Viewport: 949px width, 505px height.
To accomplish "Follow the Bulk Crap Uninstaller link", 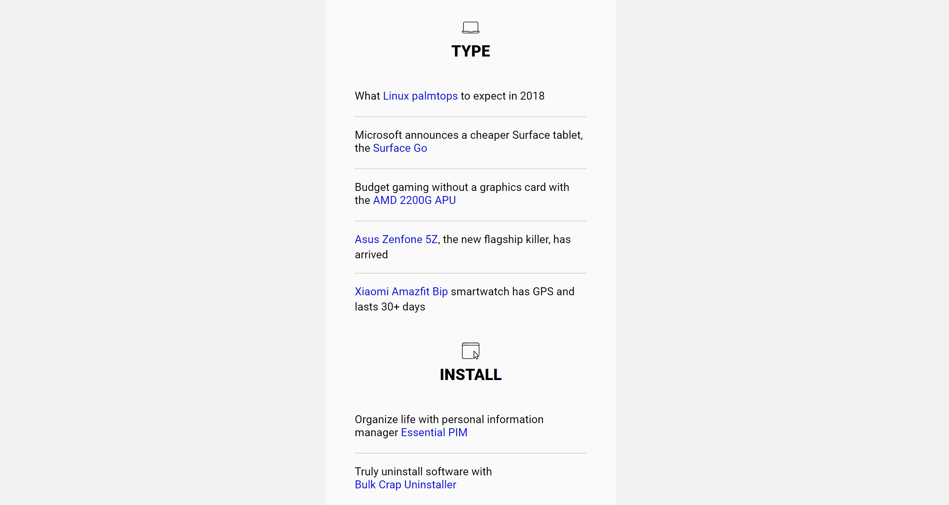I will coord(405,485).
